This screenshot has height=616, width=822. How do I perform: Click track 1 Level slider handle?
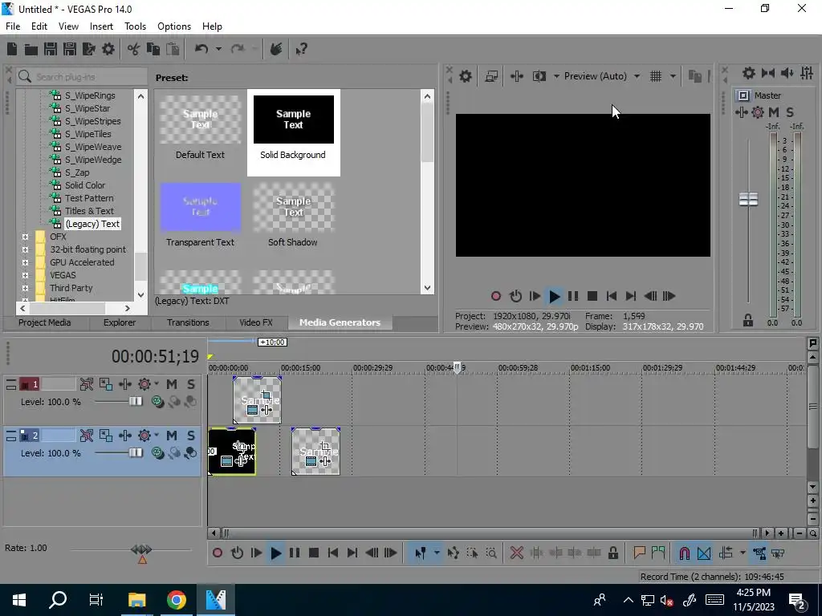pos(135,401)
